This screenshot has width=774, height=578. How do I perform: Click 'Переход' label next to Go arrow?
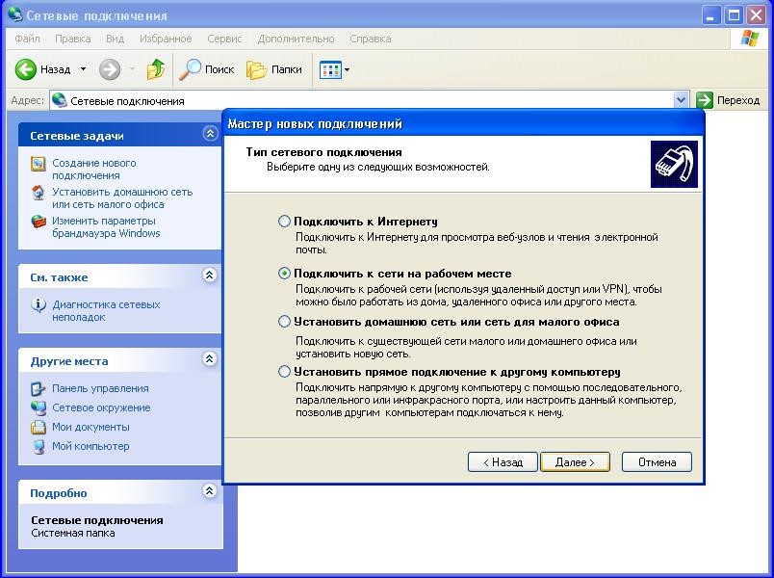(738, 100)
